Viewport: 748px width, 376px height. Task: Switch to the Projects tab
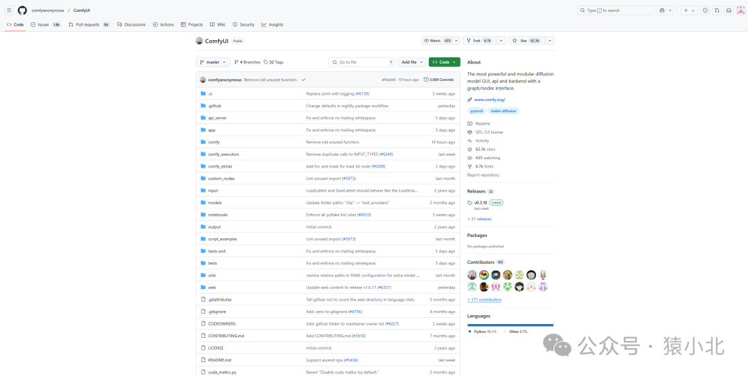(x=193, y=24)
